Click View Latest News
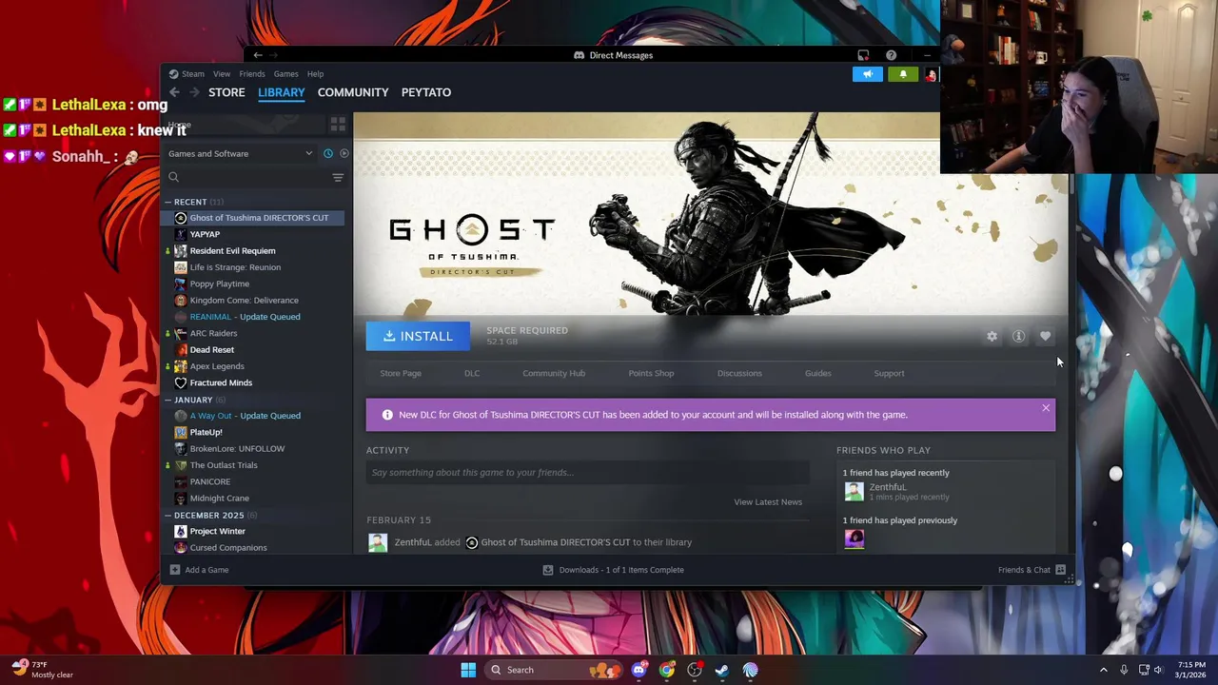Screen dimensions: 1218x685 pyautogui.click(x=768, y=502)
